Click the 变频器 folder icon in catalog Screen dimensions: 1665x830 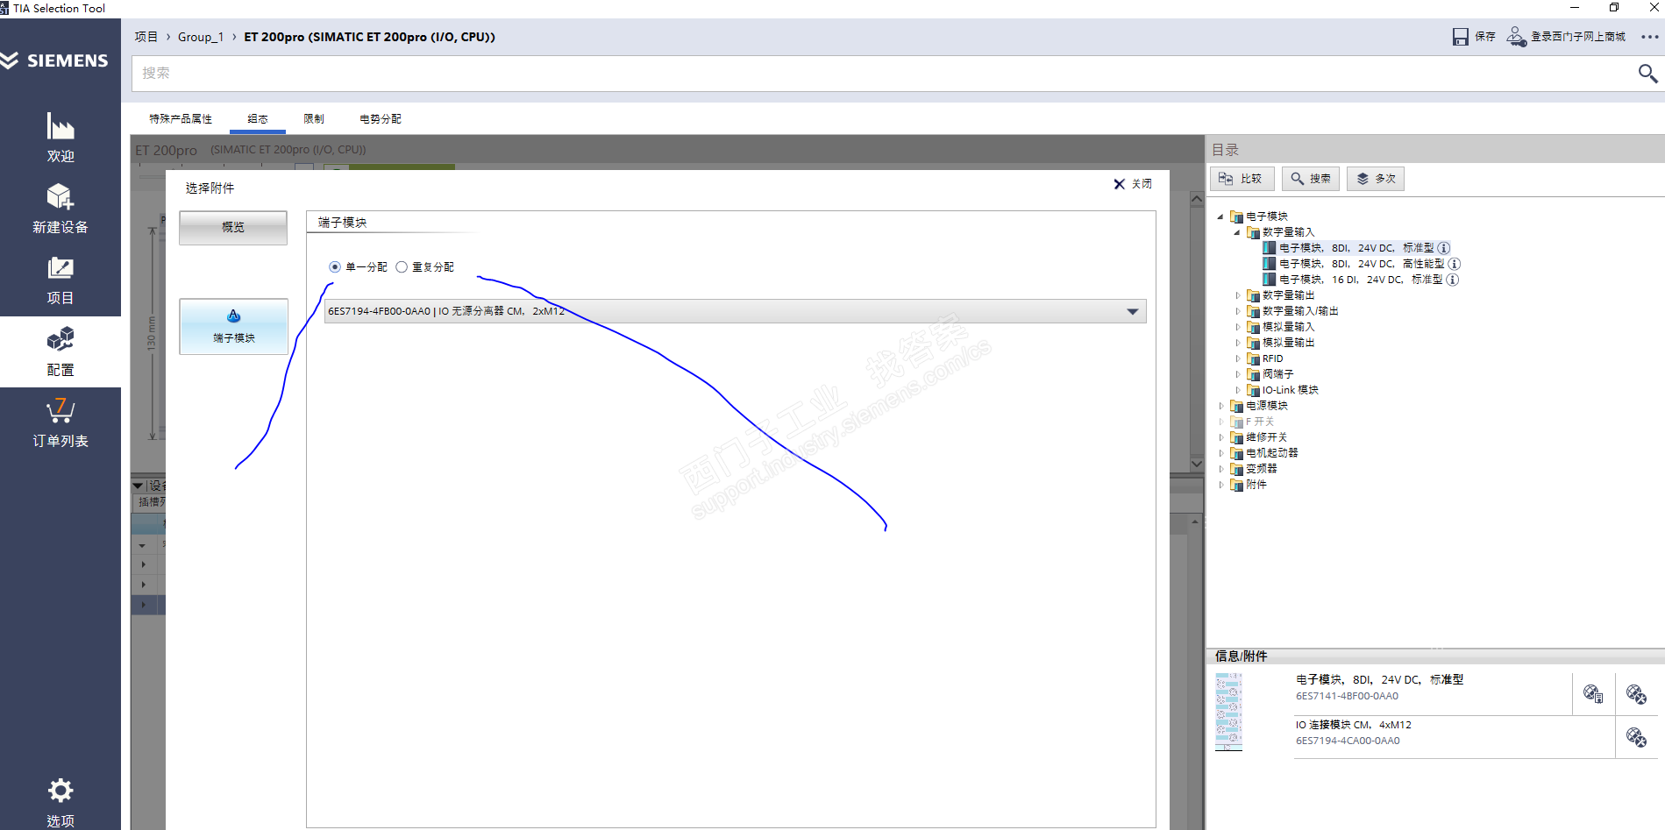coord(1237,469)
